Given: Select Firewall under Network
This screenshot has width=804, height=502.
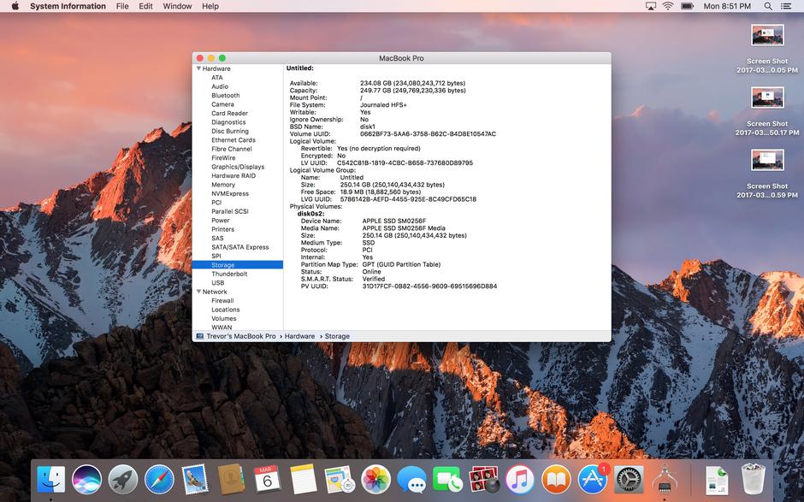Looking at the screenshot, I should point(222,300).
